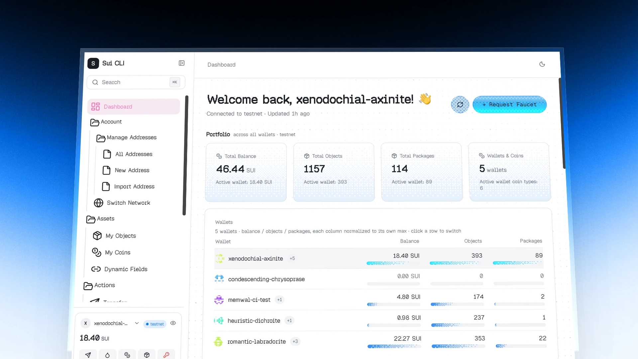Open Switch Network page
This screenshot has height=359, width=638.
122,203
